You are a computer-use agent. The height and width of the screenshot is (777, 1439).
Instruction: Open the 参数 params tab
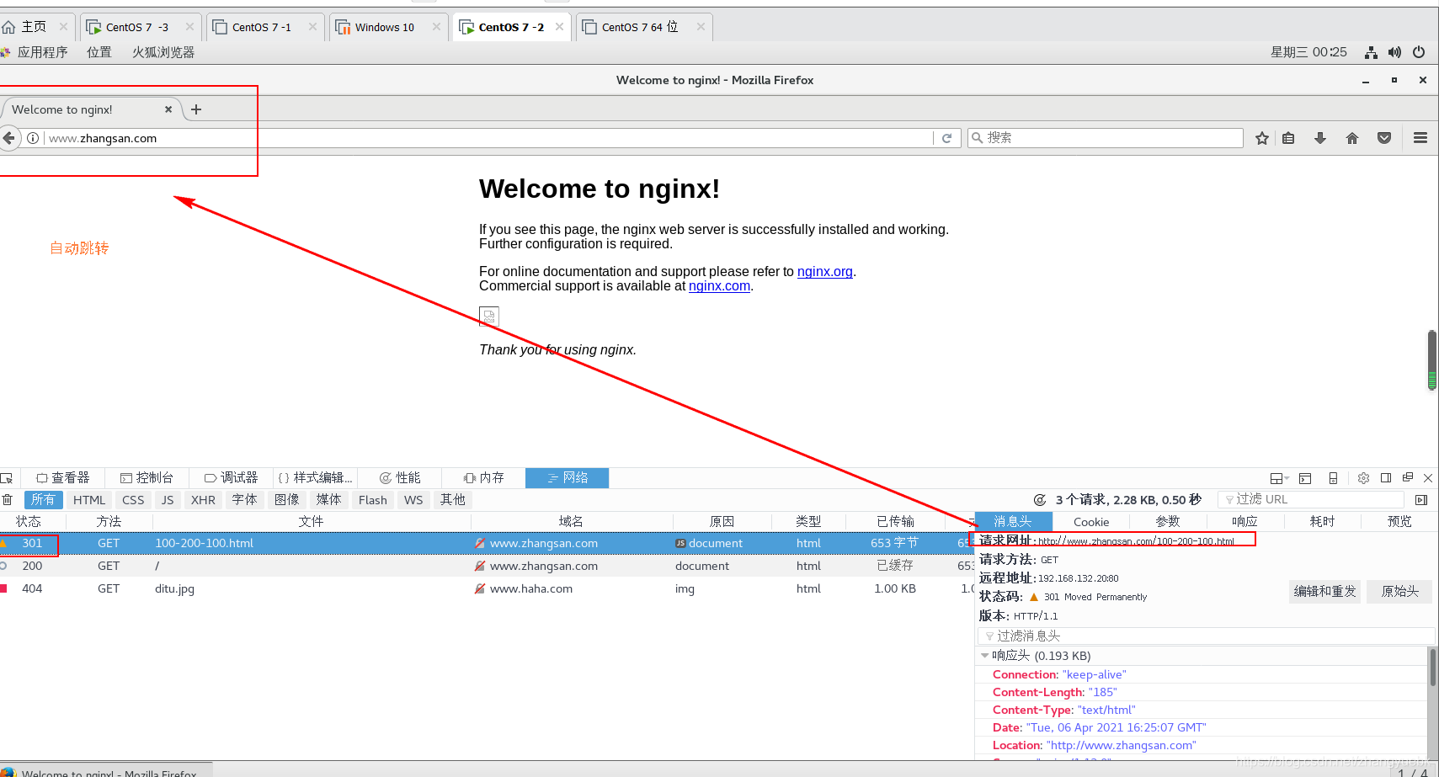1168,522
